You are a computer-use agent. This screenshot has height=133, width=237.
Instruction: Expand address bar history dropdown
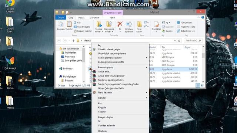pyautogui.click(x=175, y=41)
